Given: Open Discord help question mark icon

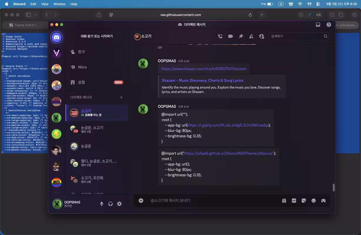Looking at the screenshot, I should click(329, 25).
